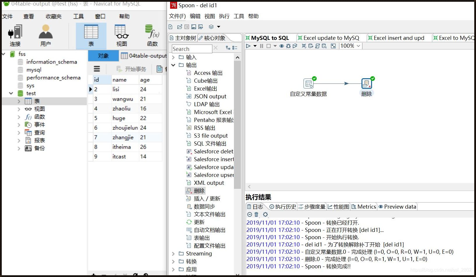
Task: Expand the 转换 folder in steps tree
Action: tap(173, 262)
